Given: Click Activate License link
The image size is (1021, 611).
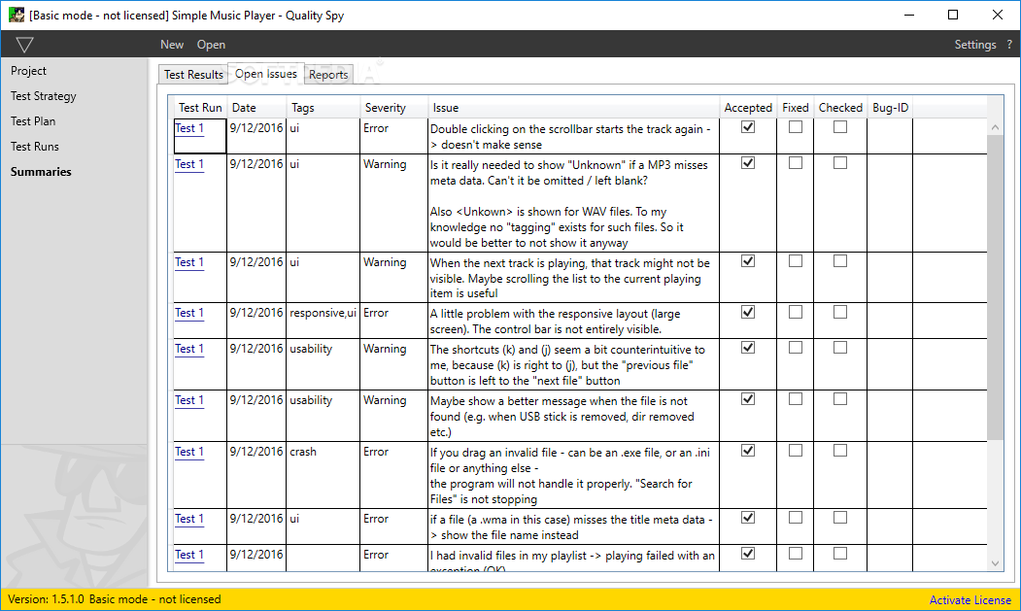Looking at the screenshot, I should click(970, 600).
